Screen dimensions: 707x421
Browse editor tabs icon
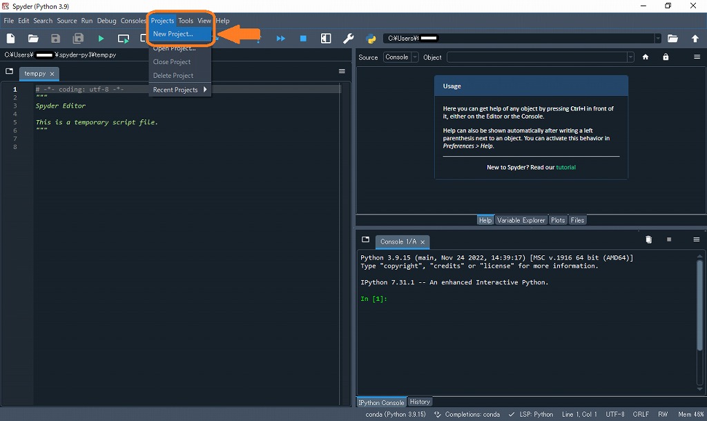9,71
